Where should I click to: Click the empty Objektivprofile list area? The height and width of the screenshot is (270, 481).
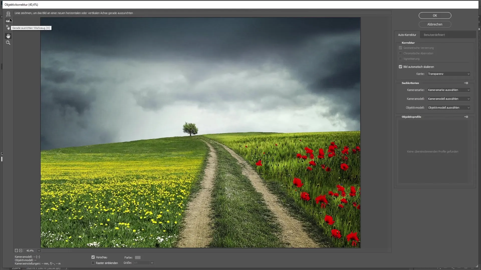433,151
